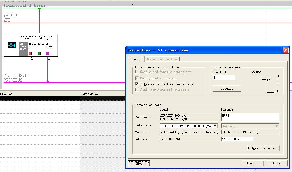
Task: Close the Properties - S7 connection dialog
Action: tap(286, 50)
